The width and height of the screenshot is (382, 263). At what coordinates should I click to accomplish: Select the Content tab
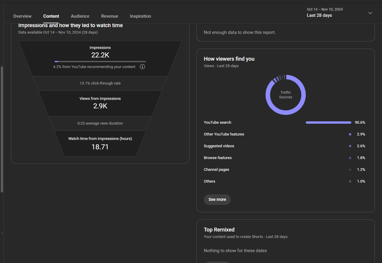51,16
